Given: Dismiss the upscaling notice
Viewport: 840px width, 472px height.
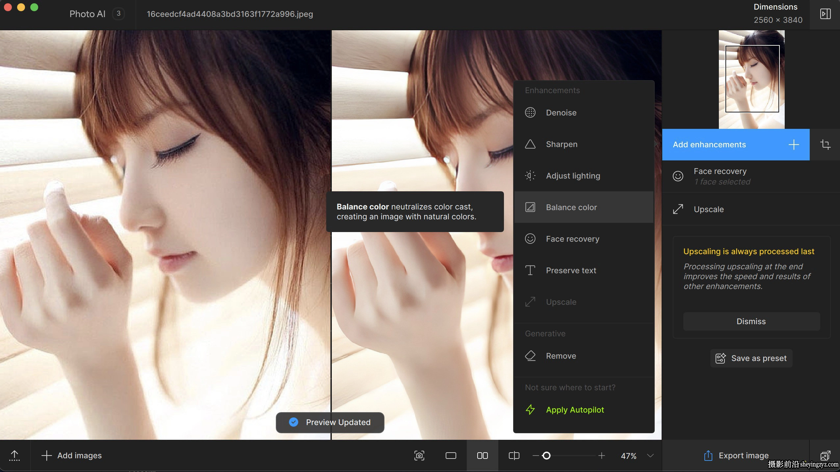Looking at the screenshot, I should coord(751,321).
